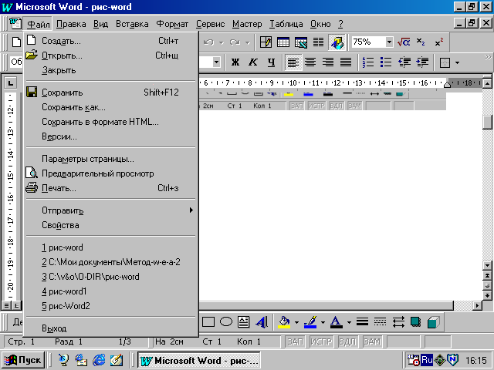Select Oval drawing tool
The width and height of the screenshot is (494, 370).
coord(226,322)
